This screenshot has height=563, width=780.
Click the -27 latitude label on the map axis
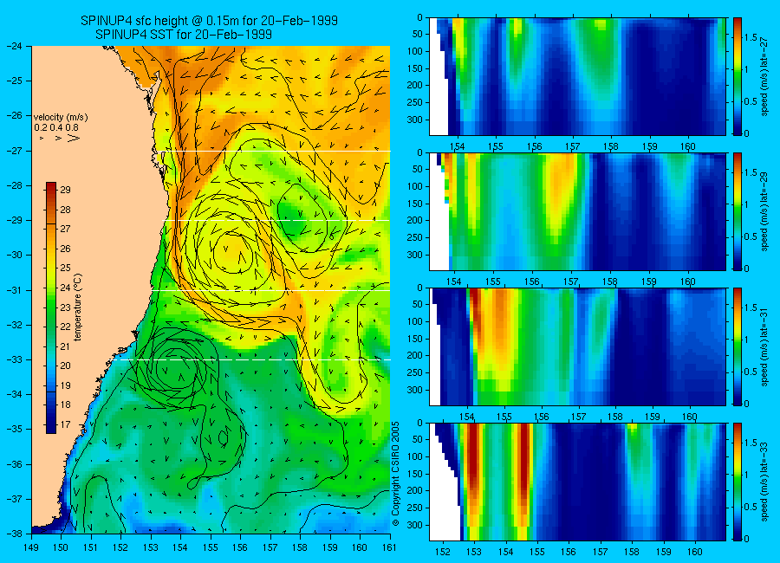[x=14, y=151]
